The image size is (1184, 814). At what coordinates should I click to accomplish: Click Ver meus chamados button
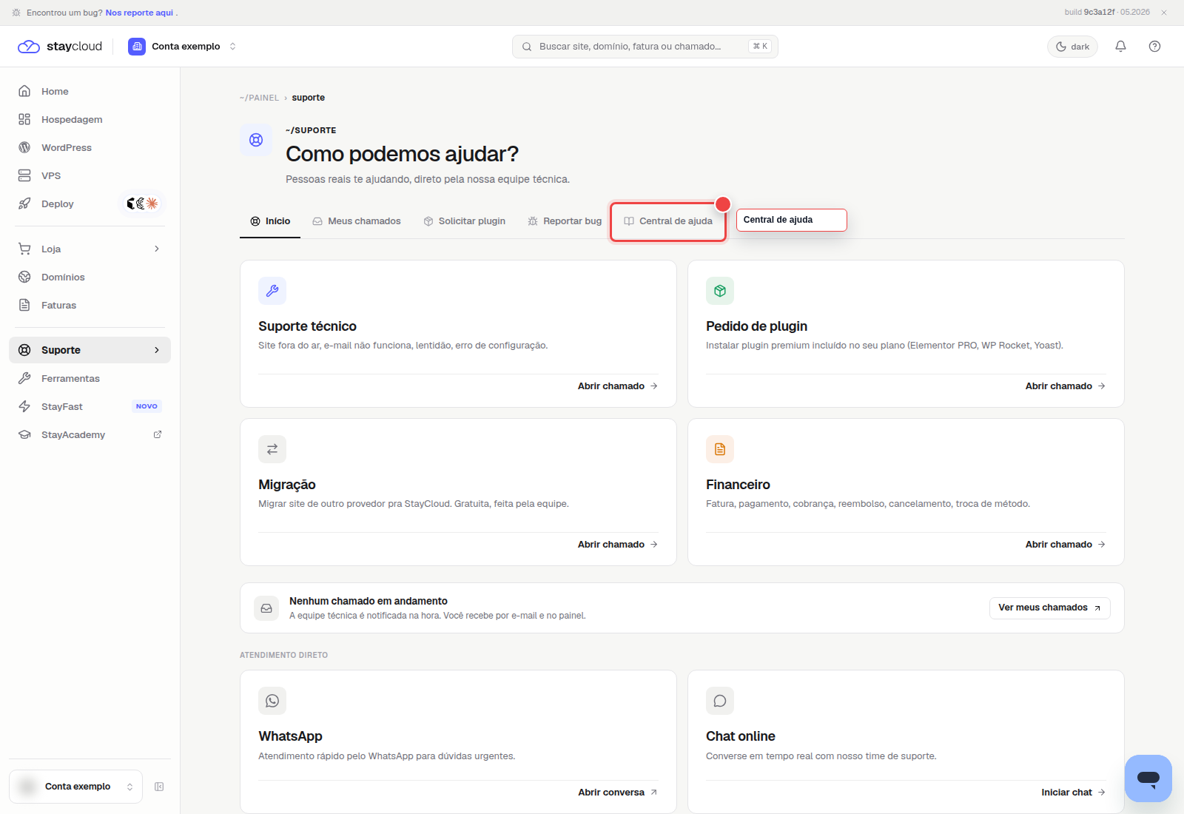[1049, 608]
